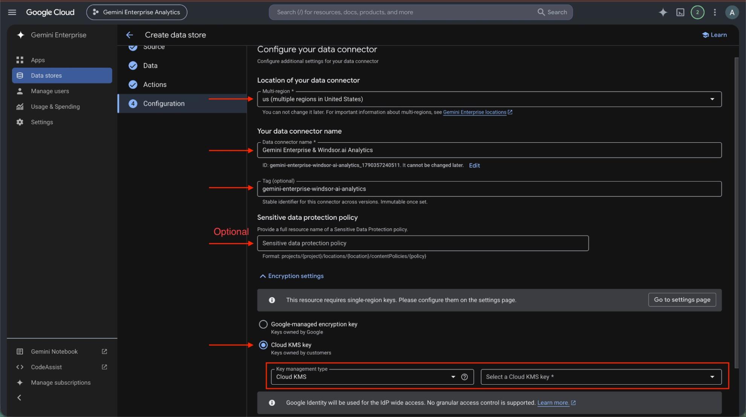Focus the Sensitive data protection policy field
Image resolution: width=746 pixels, height=417 pixels.
[423, 243]
